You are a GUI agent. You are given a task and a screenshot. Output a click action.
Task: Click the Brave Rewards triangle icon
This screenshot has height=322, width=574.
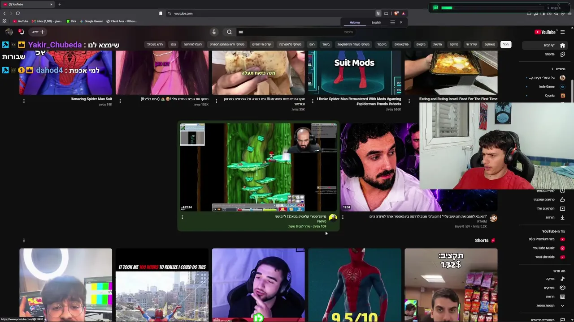(403, 13)
